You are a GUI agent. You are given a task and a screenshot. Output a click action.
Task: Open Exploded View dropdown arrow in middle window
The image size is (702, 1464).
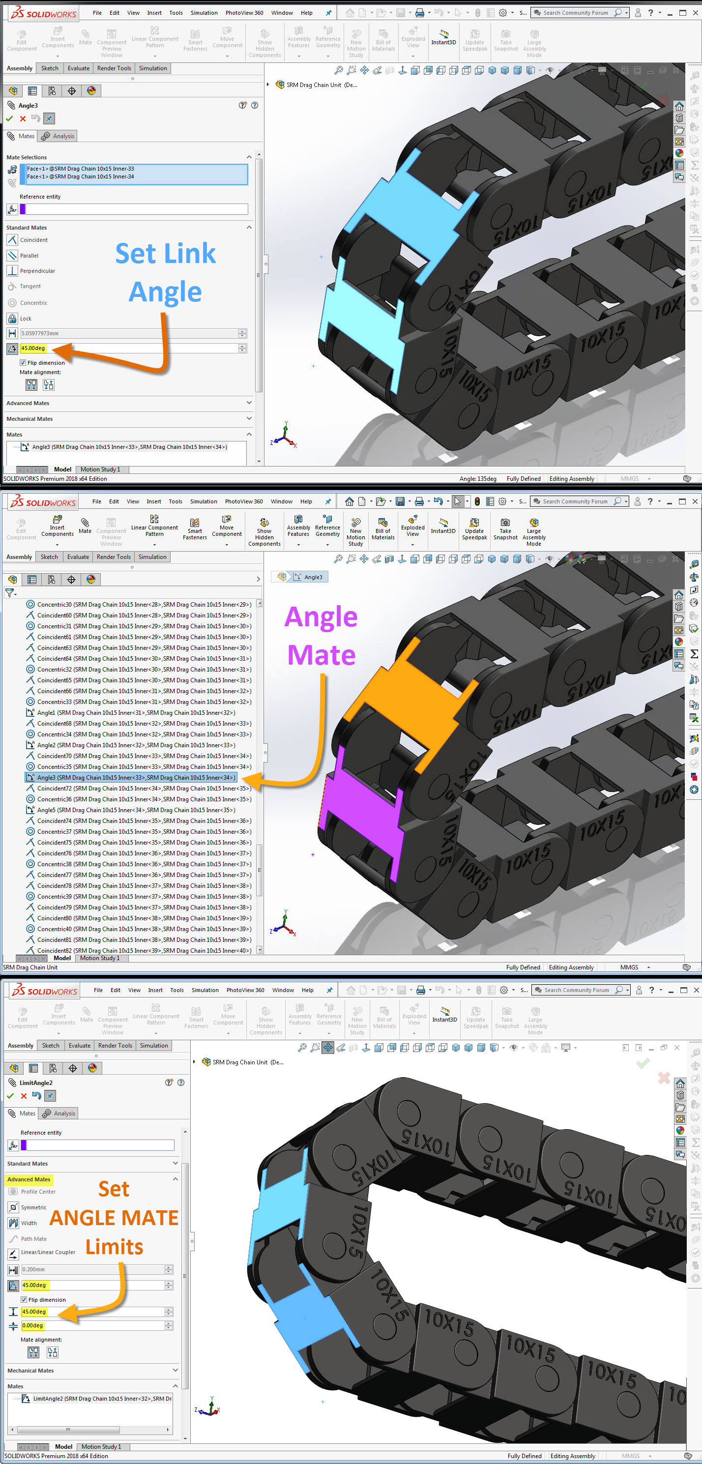point(412,545)
